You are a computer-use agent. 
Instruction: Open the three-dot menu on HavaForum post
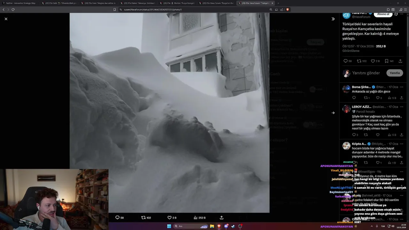tap(402, 14)
